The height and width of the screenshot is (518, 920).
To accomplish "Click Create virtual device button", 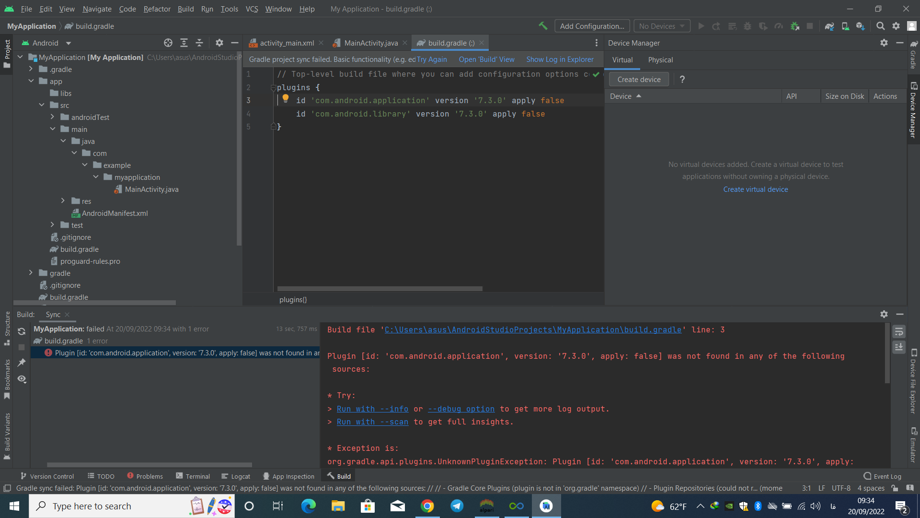I will 755,189.
